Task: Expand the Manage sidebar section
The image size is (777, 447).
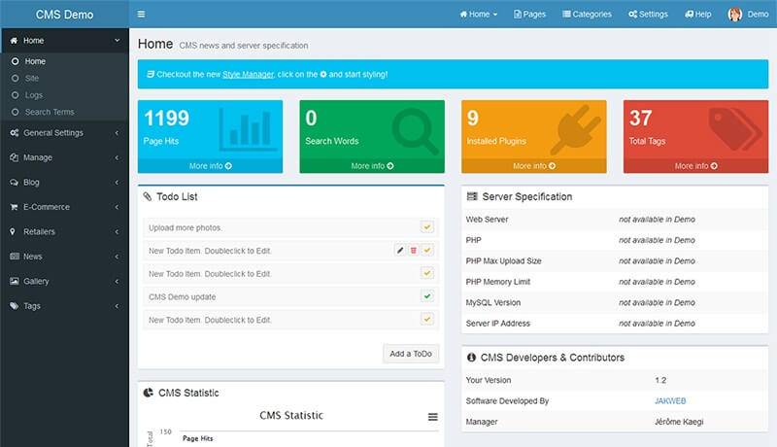Action: [117, 157]
